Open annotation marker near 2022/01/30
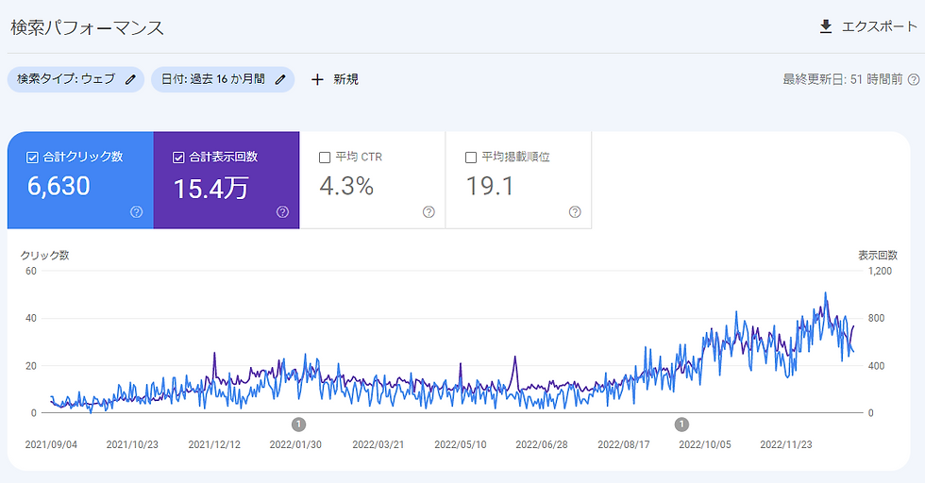This screenshot has height=483, width=925. click(298, 424)
